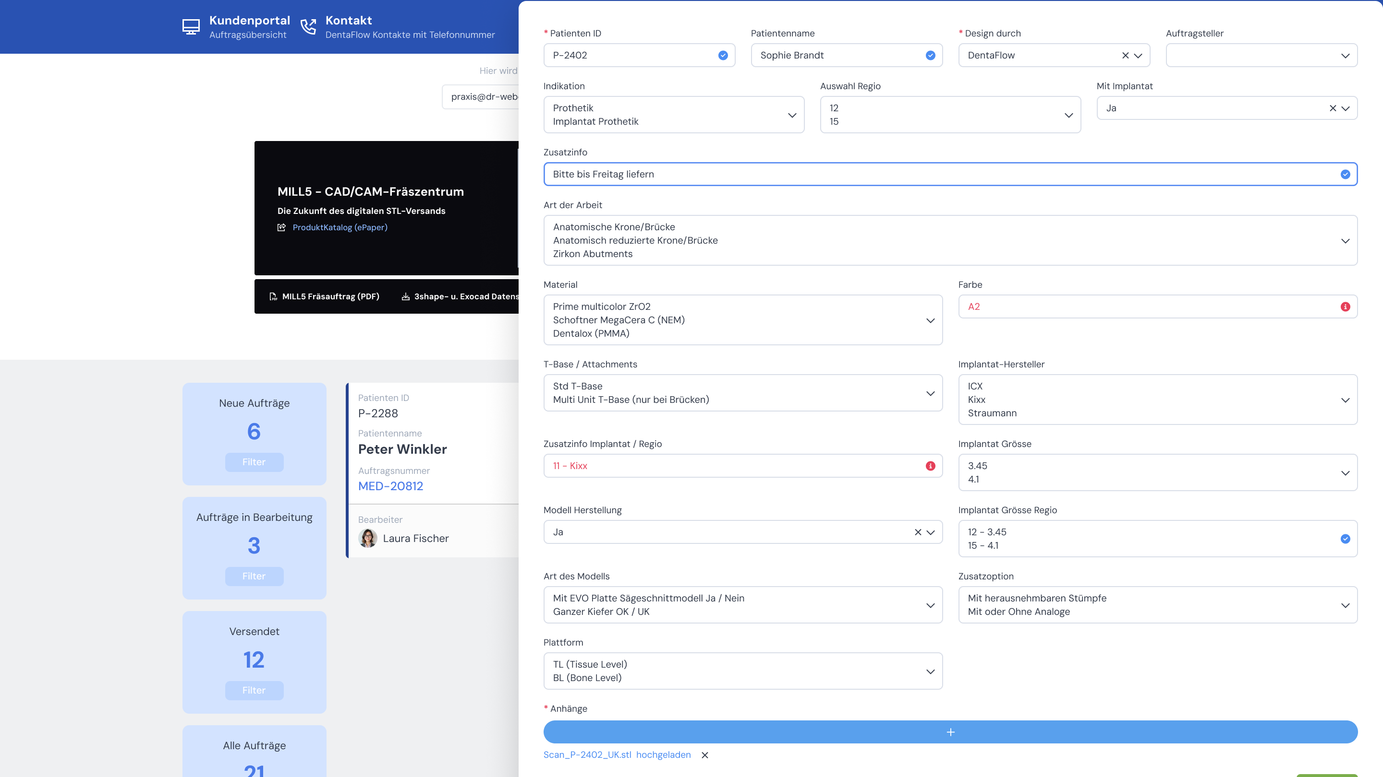Click the Zusatzinfo text field
This screenshot has height=777, width=1383.
tap(950, 174)
